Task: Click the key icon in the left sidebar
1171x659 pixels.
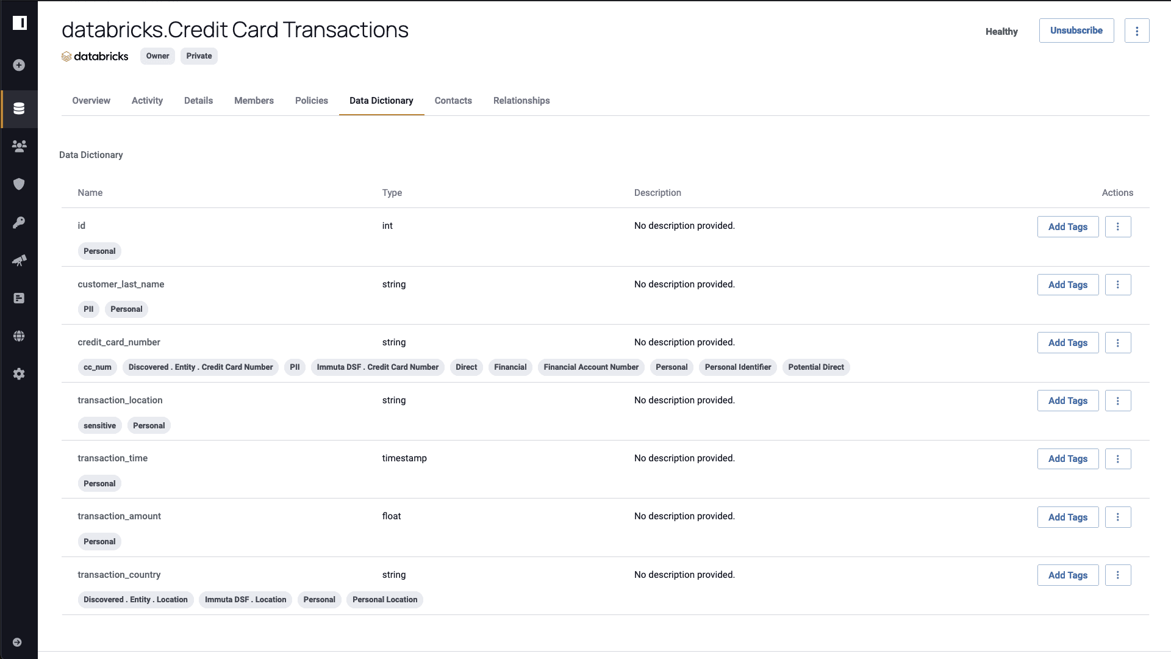Action: [19, 222]
